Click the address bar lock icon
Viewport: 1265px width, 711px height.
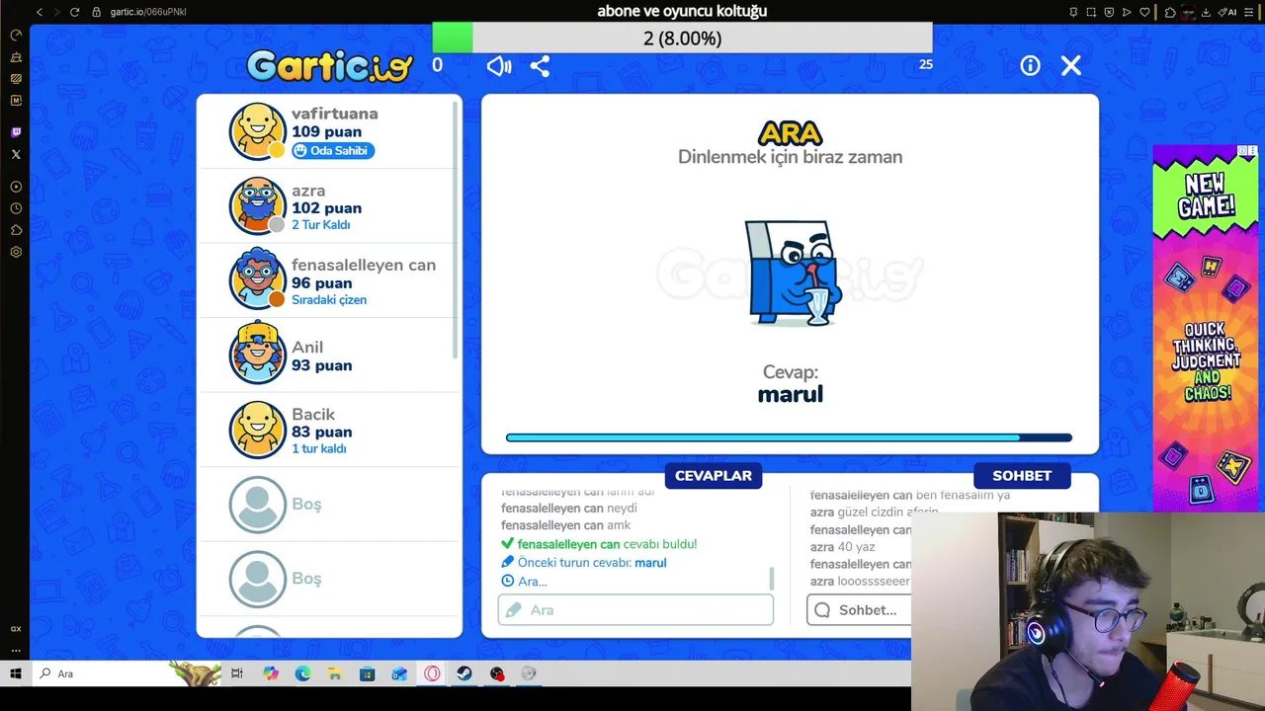click(96, 12)
